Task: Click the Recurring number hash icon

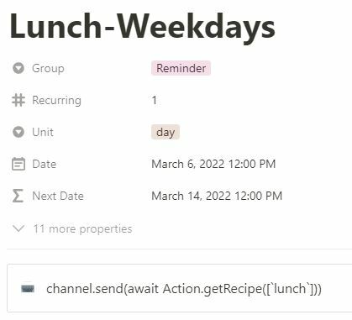Action: [x=18, y=100]
